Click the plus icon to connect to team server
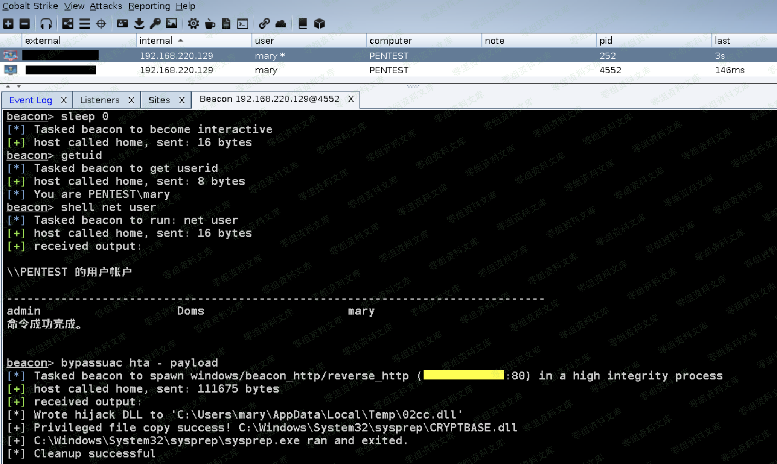Viewport: 777px width, 464px height. pyautogui.click(x=8, y=24)
